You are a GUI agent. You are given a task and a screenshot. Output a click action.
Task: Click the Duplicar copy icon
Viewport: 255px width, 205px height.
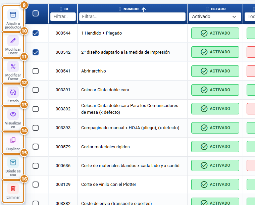13,140
